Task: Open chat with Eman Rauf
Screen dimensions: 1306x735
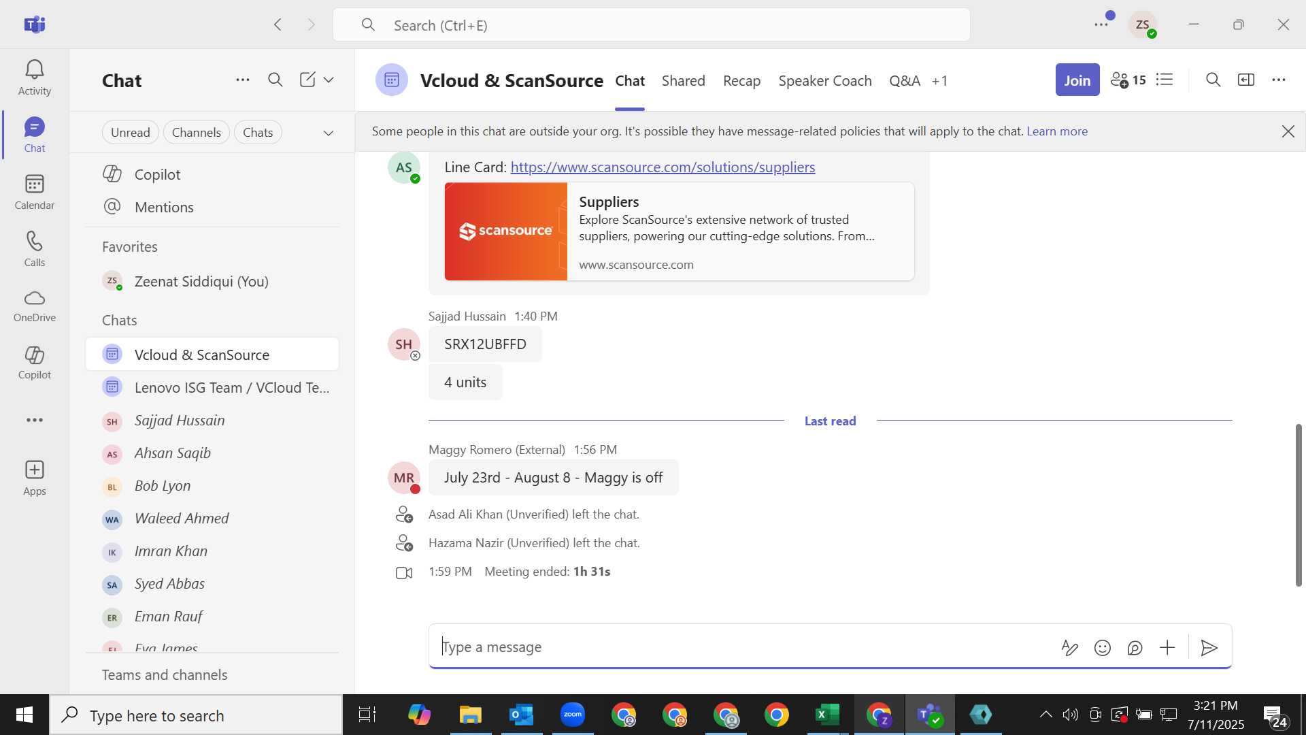Action: [x=212, y=617]
